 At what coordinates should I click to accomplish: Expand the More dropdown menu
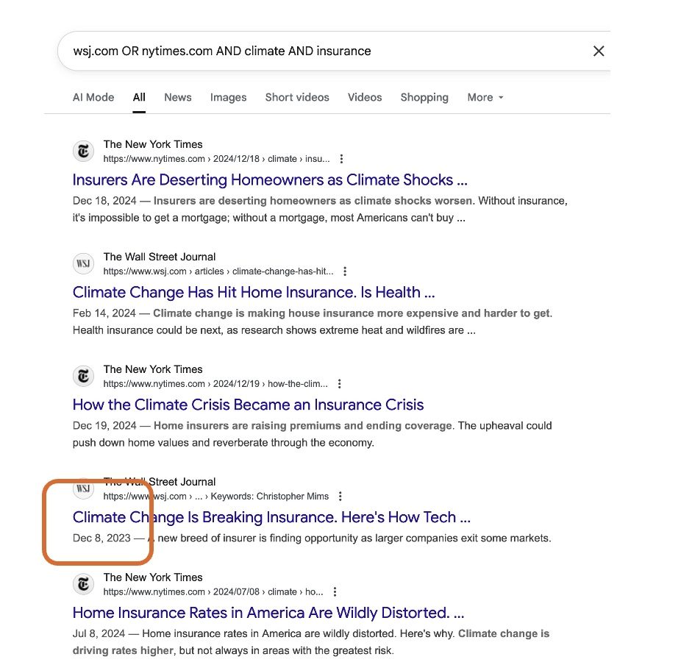(x=485, y=97)
